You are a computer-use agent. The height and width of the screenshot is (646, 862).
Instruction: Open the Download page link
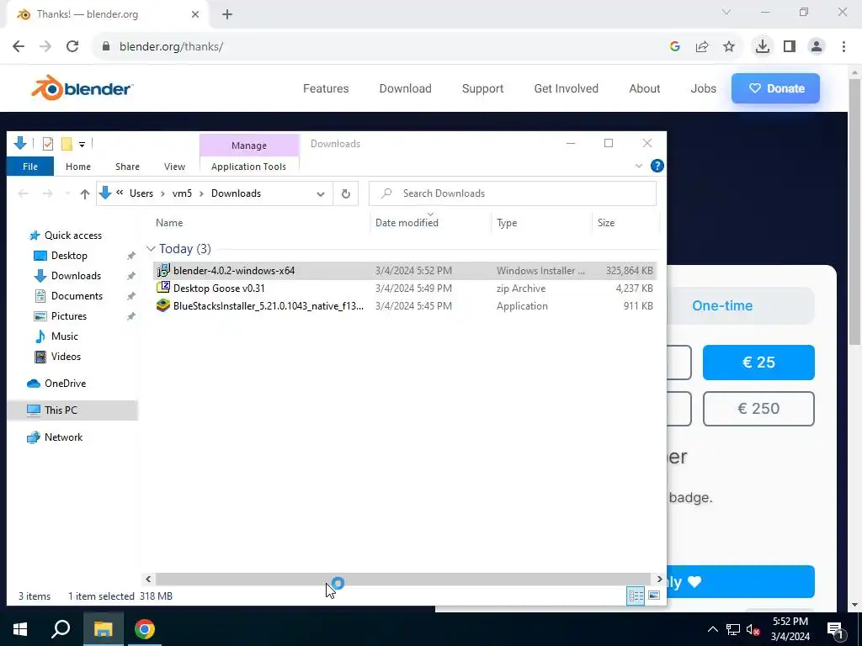405,88
